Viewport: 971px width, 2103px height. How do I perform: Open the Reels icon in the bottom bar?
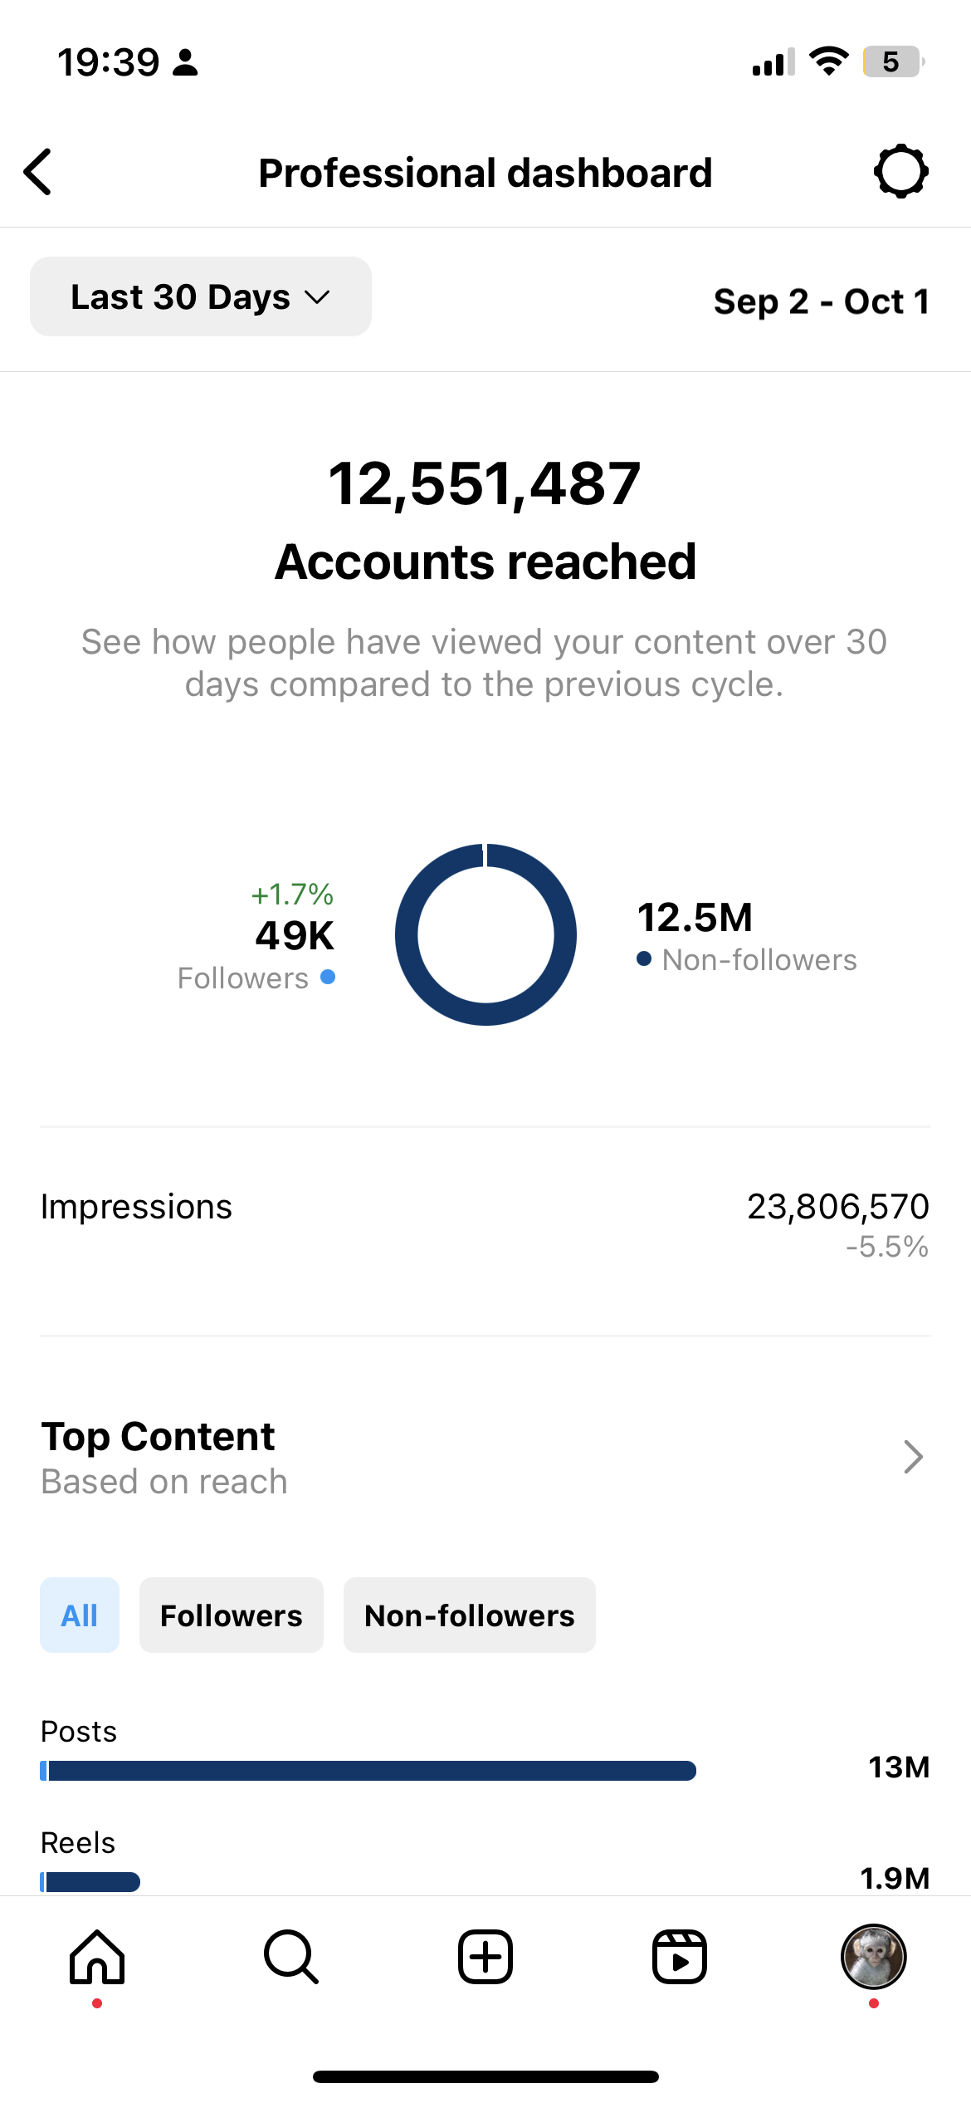680,1957
